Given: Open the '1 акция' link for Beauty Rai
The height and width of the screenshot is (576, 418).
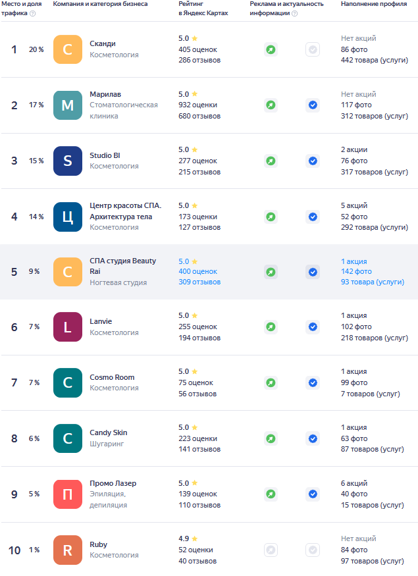Looking at the screenshot, I should coord(353,261).
